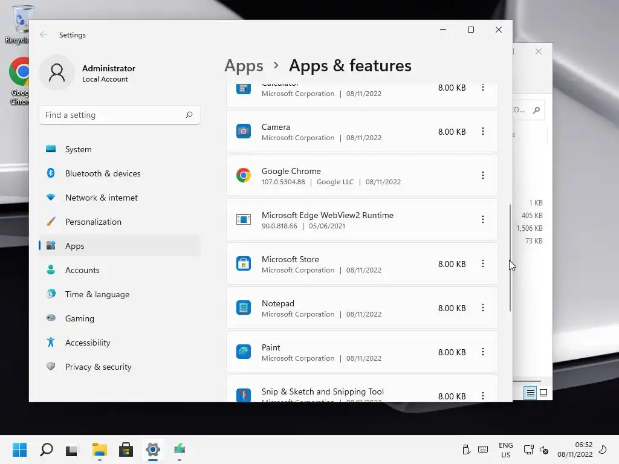Close the background Explorer window
619x464 pixels.
coord(539,51)
